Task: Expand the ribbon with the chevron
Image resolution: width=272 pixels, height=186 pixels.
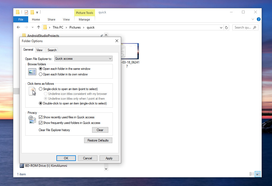Action: [253, 19]
